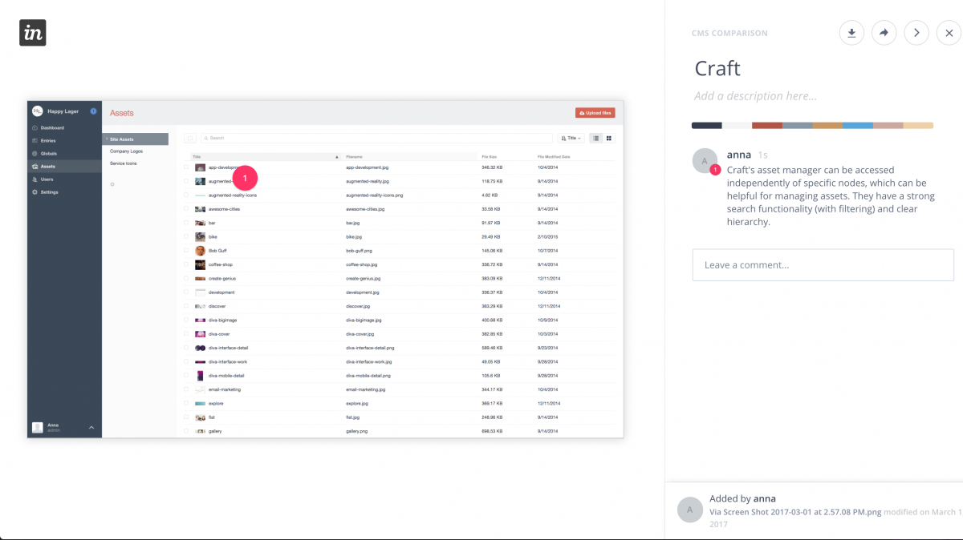This screenshot has width=963, height=540.
Task: Click the File Size column header
Action: pyautogui.click(x=490, y=157)
